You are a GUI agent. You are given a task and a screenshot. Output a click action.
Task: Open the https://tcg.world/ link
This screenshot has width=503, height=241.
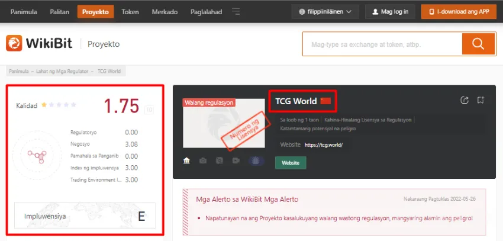click(324, 144)
